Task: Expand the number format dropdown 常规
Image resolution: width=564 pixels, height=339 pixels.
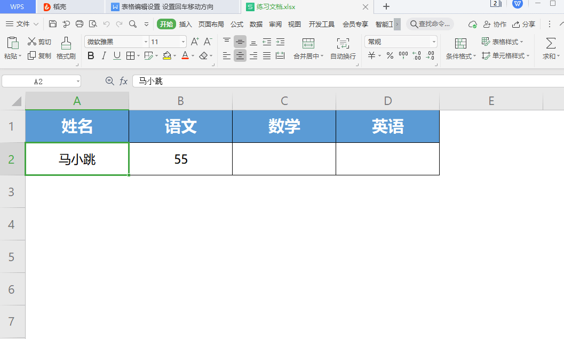Action: 433,42
